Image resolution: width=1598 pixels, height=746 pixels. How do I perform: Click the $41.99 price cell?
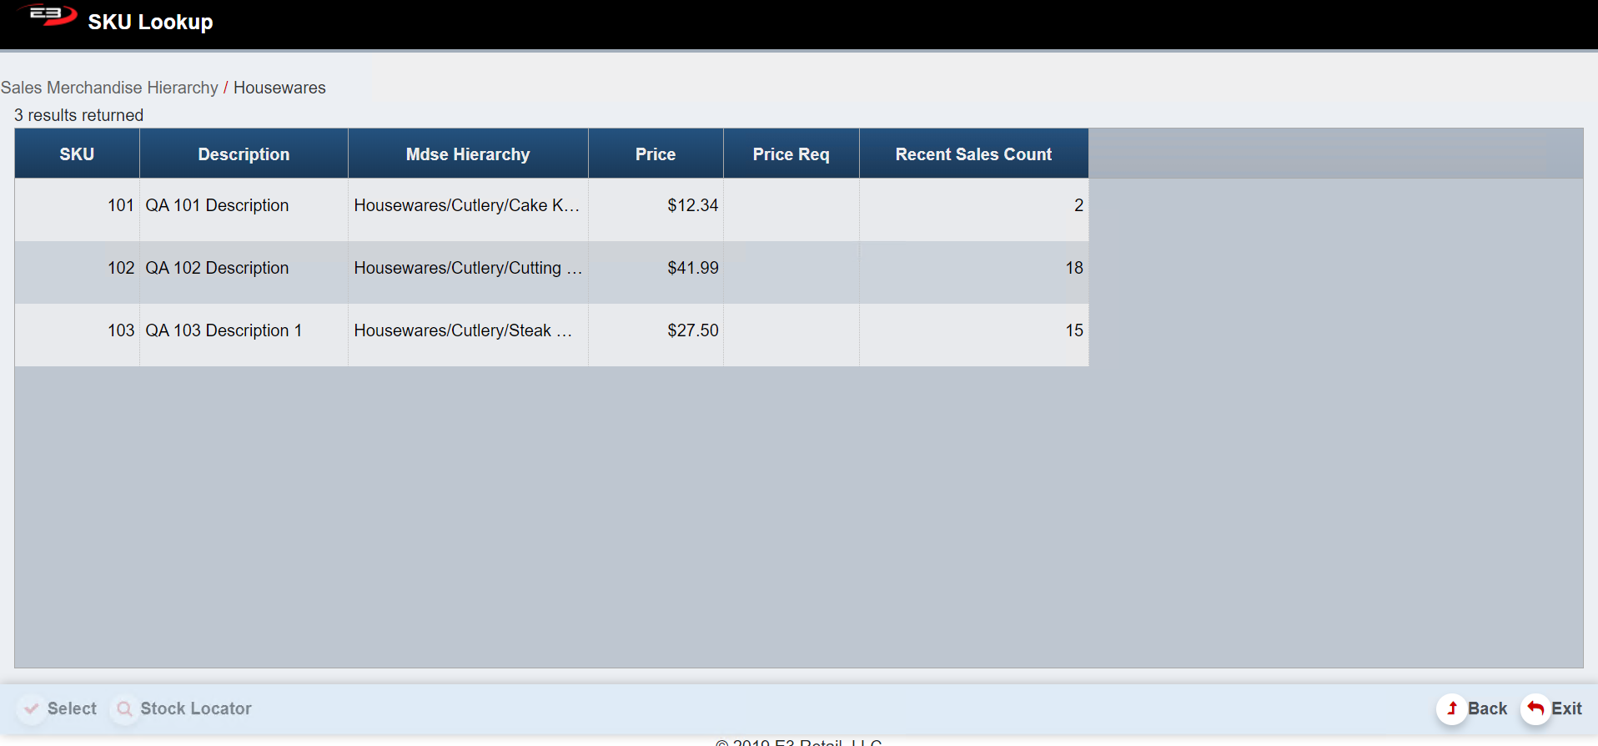692,268
